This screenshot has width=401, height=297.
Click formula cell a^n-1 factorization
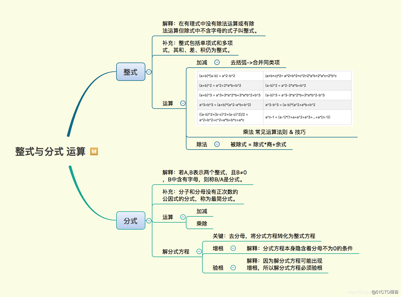click(x=307, y=117)
